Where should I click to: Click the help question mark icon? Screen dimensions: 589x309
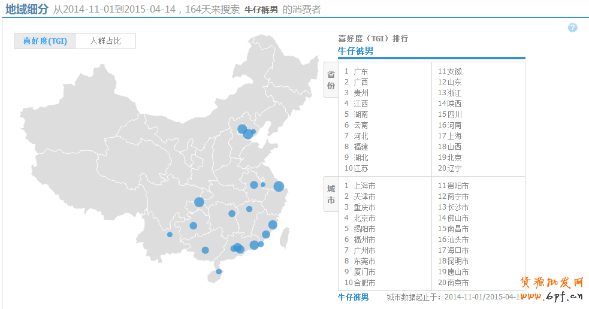572,28
